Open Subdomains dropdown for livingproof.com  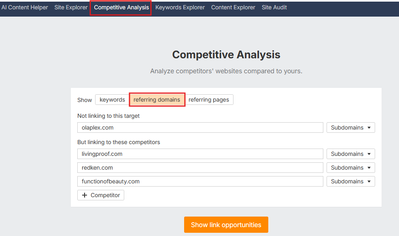click(x=351, y=154)
